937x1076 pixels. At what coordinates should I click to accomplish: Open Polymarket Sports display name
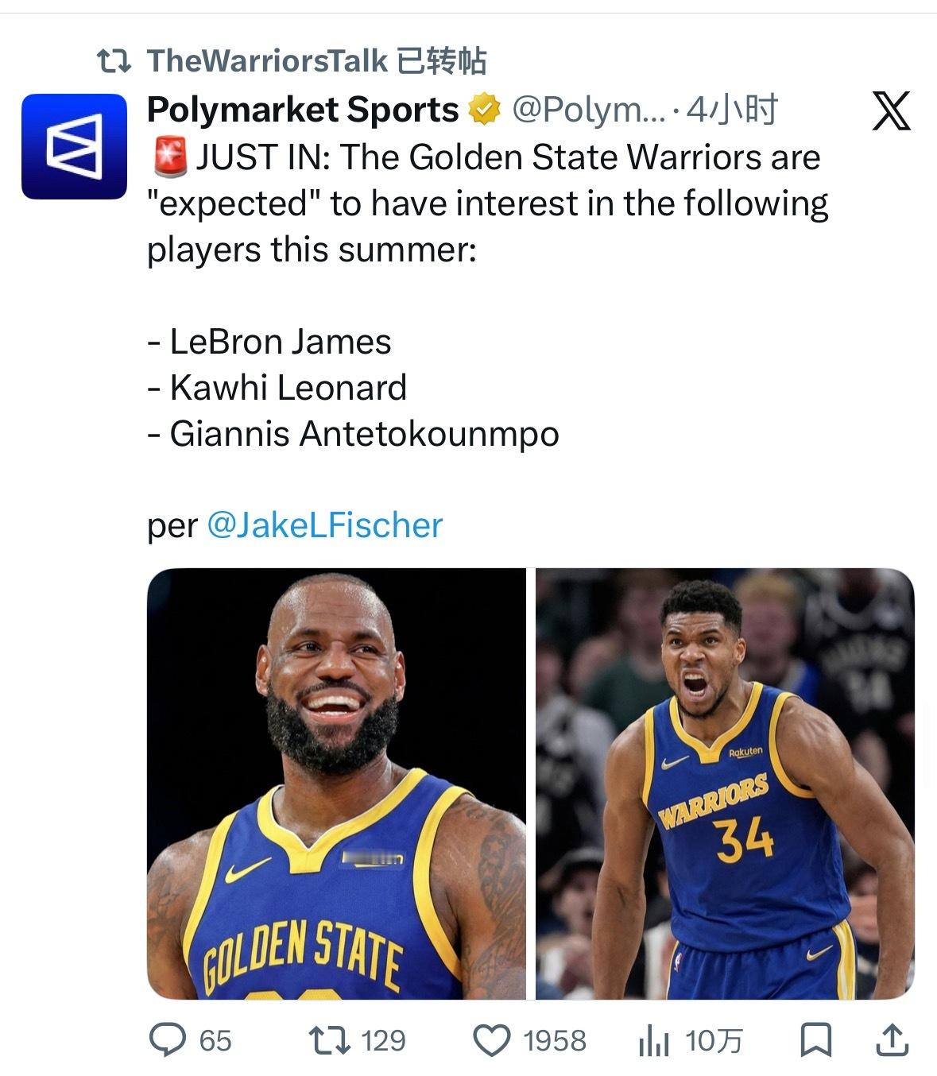tap(303, 110)
